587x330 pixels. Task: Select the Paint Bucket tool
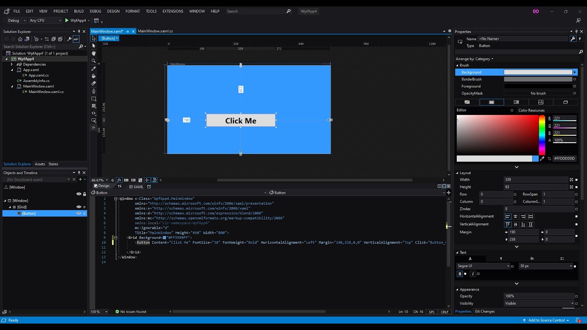coord(94,76)
